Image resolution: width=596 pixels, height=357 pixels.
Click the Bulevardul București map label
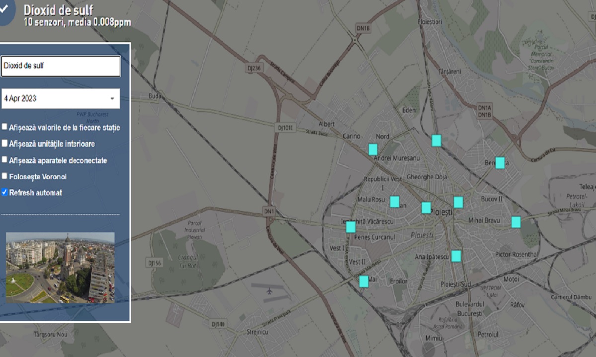pyautogui.click(x=470, y=309)
